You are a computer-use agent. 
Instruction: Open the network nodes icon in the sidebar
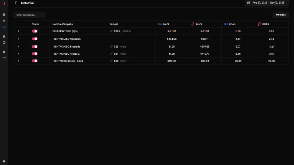[x=4, y=36]
